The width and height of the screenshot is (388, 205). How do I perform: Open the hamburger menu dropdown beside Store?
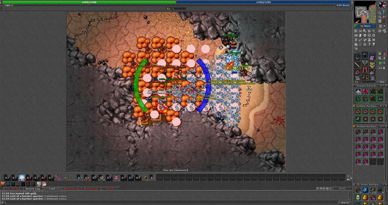coord(382,26)
